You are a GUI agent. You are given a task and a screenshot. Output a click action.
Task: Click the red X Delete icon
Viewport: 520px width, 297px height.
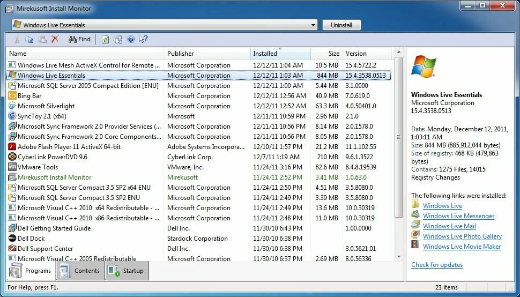tap(55, 39)
